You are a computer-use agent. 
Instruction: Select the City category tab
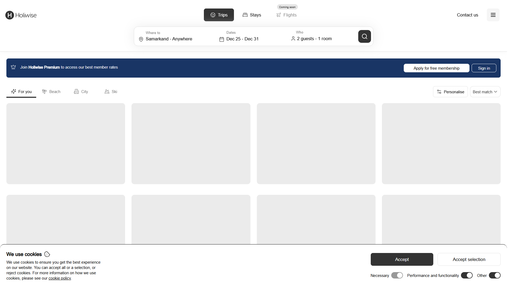point(81,92)
